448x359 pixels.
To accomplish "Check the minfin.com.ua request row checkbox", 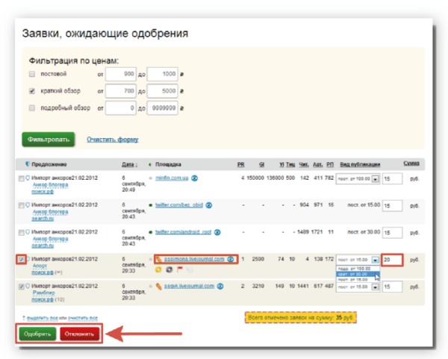I will [22, 178].
